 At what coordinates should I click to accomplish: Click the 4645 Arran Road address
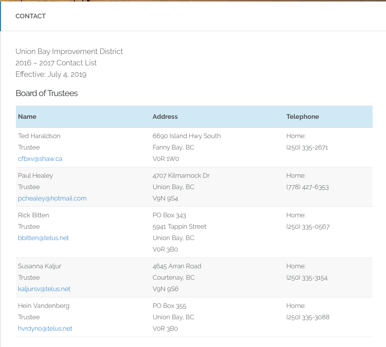point(177,266)
